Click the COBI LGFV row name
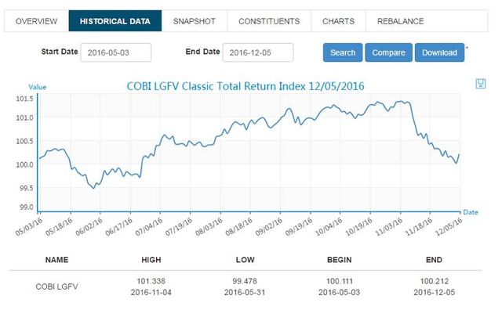The width and height of the screenshot is (502, 310). [x=56, y=287]
